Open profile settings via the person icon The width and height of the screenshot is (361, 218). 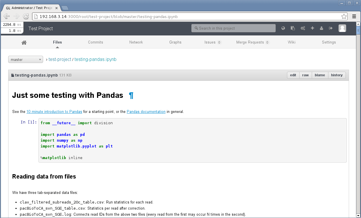pyautogui.click(x=321, y=28)
